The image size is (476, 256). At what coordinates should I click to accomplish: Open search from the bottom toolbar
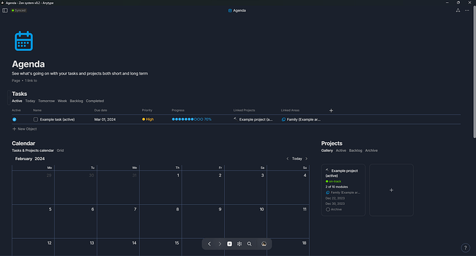pyautogui.click(x=249, y=244)
